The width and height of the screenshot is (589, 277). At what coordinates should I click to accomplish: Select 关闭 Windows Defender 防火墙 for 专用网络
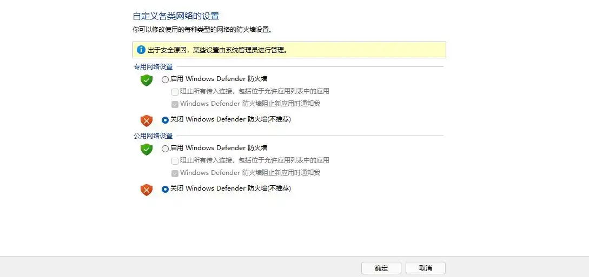coord(166,120)
